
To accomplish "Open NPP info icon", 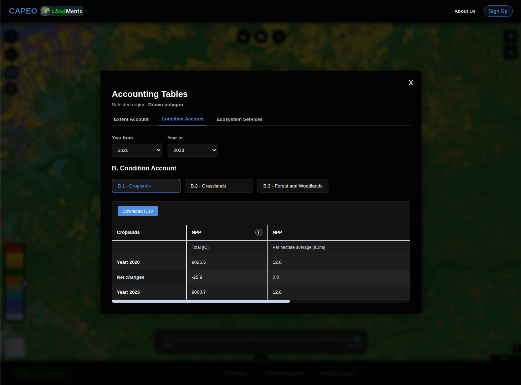I will click(x=259, y=232).
